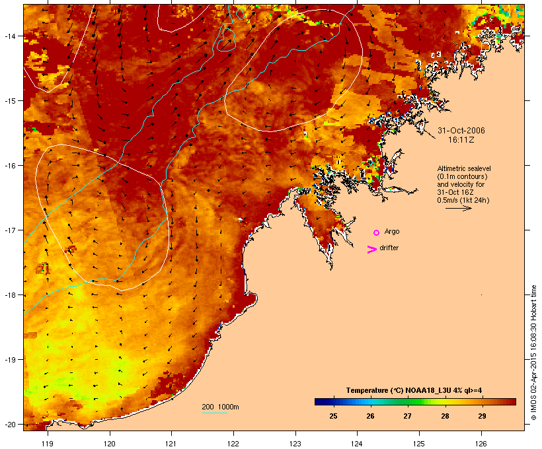Click the longitude axis label 122

click(233, 444)
